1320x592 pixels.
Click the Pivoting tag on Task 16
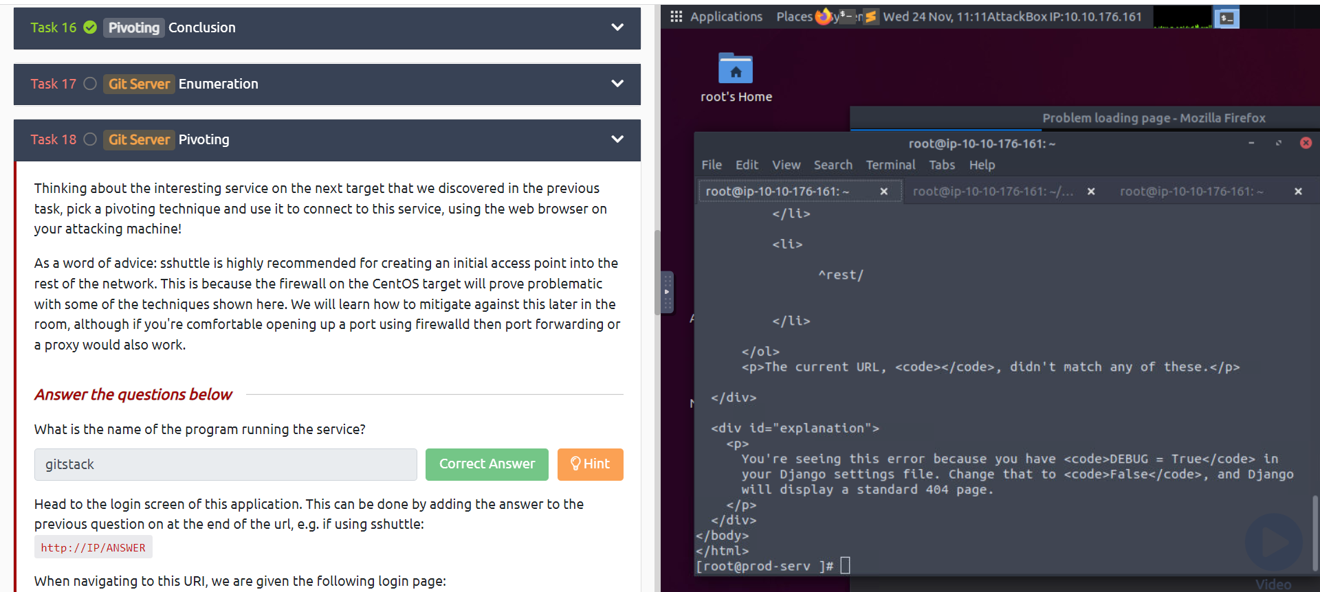[134, 27]
